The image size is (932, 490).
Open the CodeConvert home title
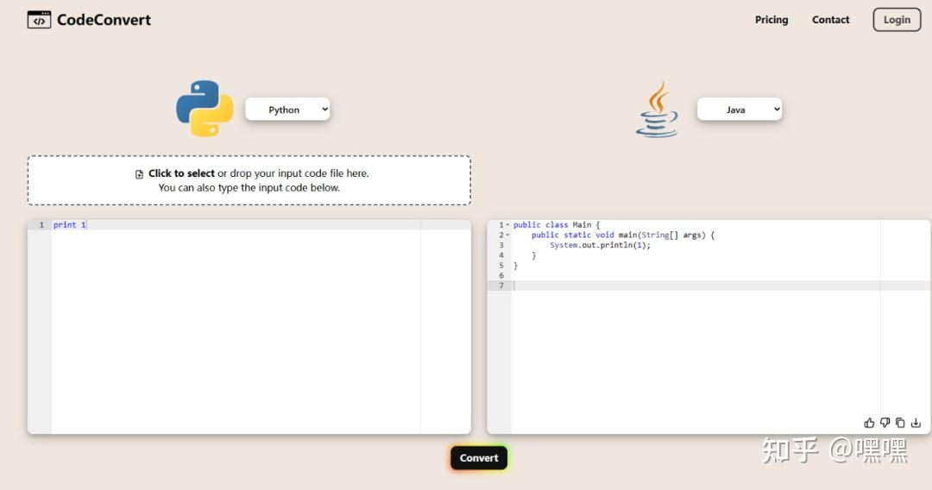[x=104, y=20]
